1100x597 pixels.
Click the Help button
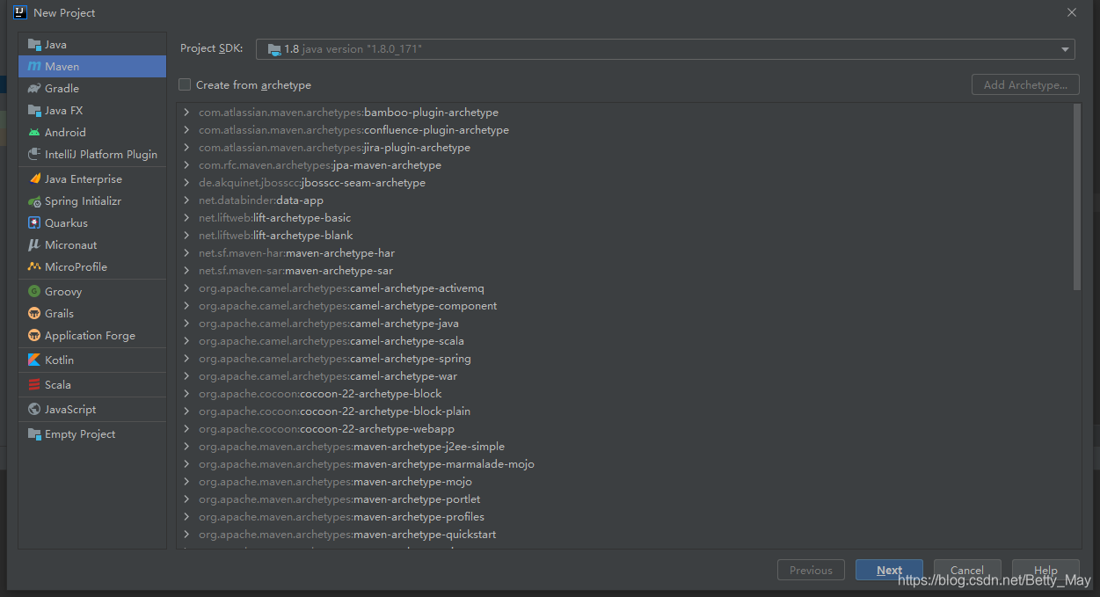1045,570
